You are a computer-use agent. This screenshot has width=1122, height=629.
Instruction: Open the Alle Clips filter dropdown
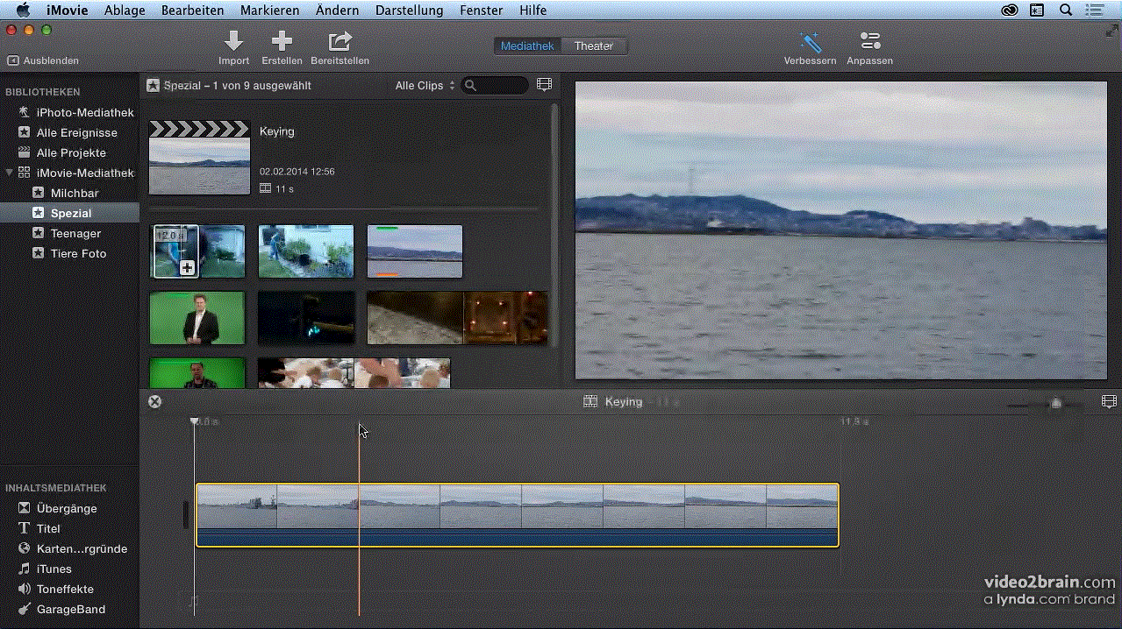tap(425, 85)
